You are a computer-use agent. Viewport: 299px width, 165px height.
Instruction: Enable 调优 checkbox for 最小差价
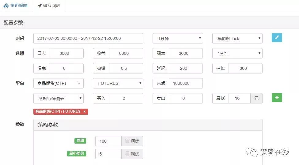click(127, 154)
